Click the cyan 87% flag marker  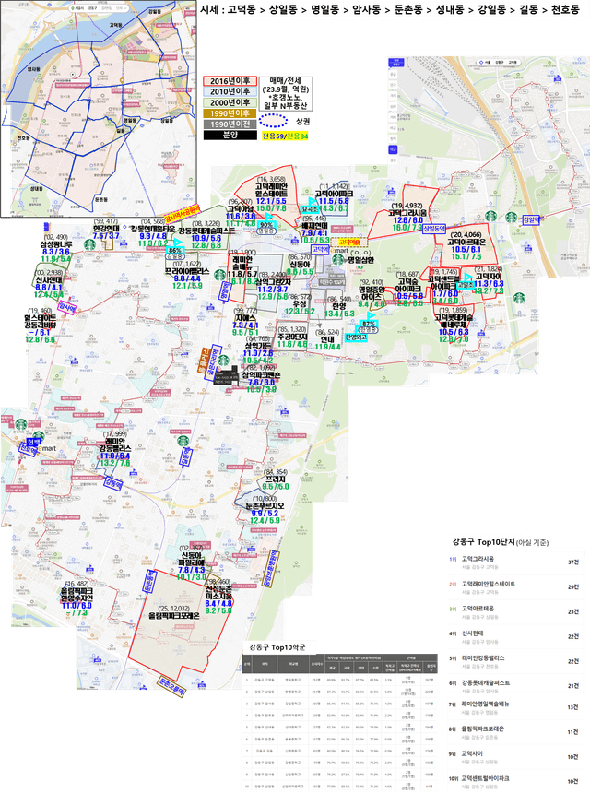click(x=369, y=321)
